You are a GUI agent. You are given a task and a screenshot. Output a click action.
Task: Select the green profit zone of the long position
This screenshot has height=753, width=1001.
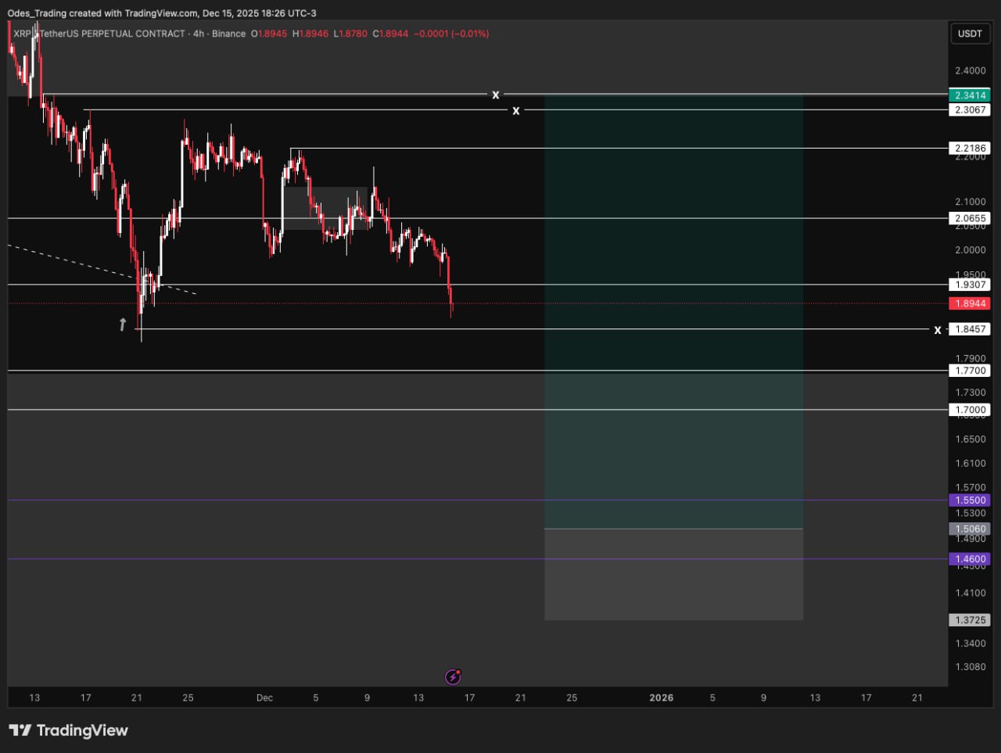pos(673,313)
